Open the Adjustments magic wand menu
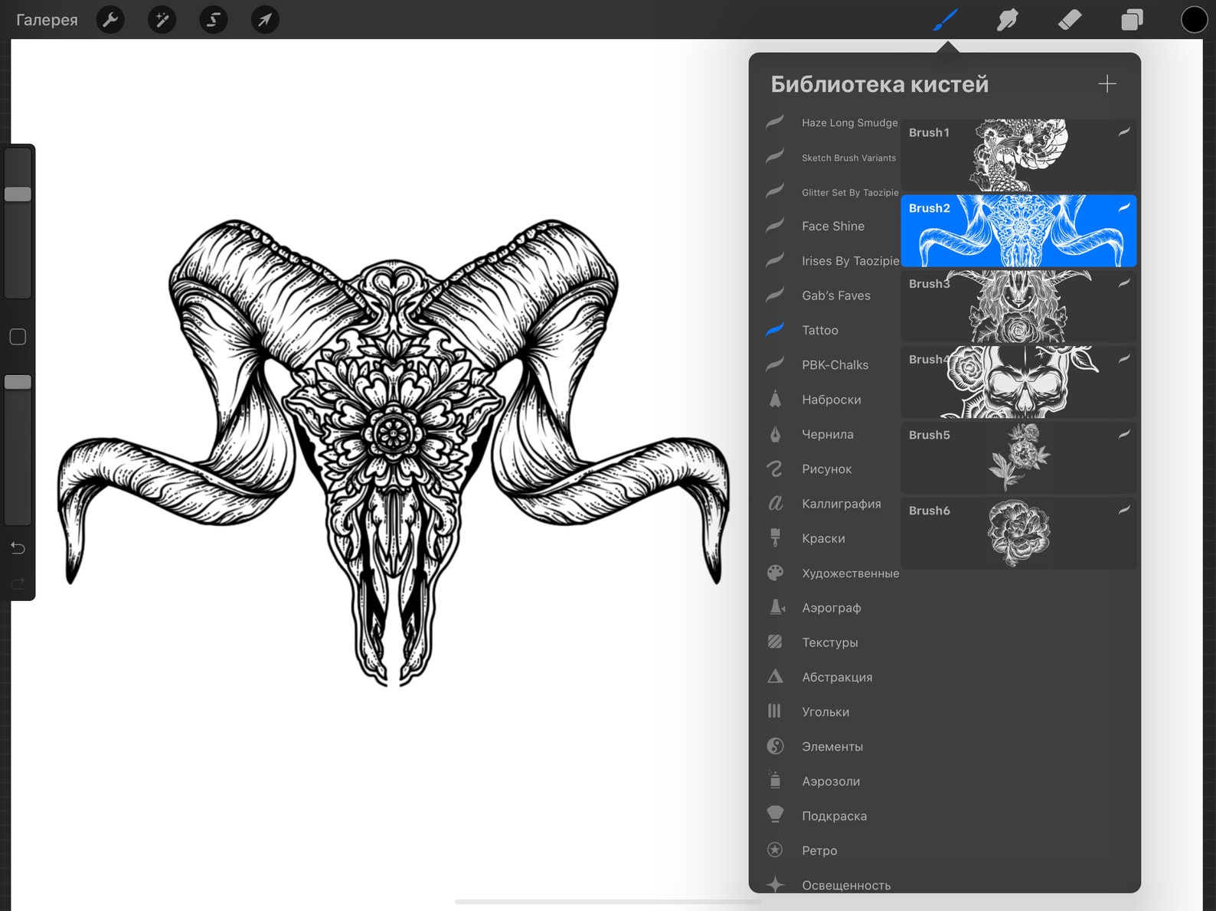This screenshot has width=1216, height=911. tap(162, 20)
